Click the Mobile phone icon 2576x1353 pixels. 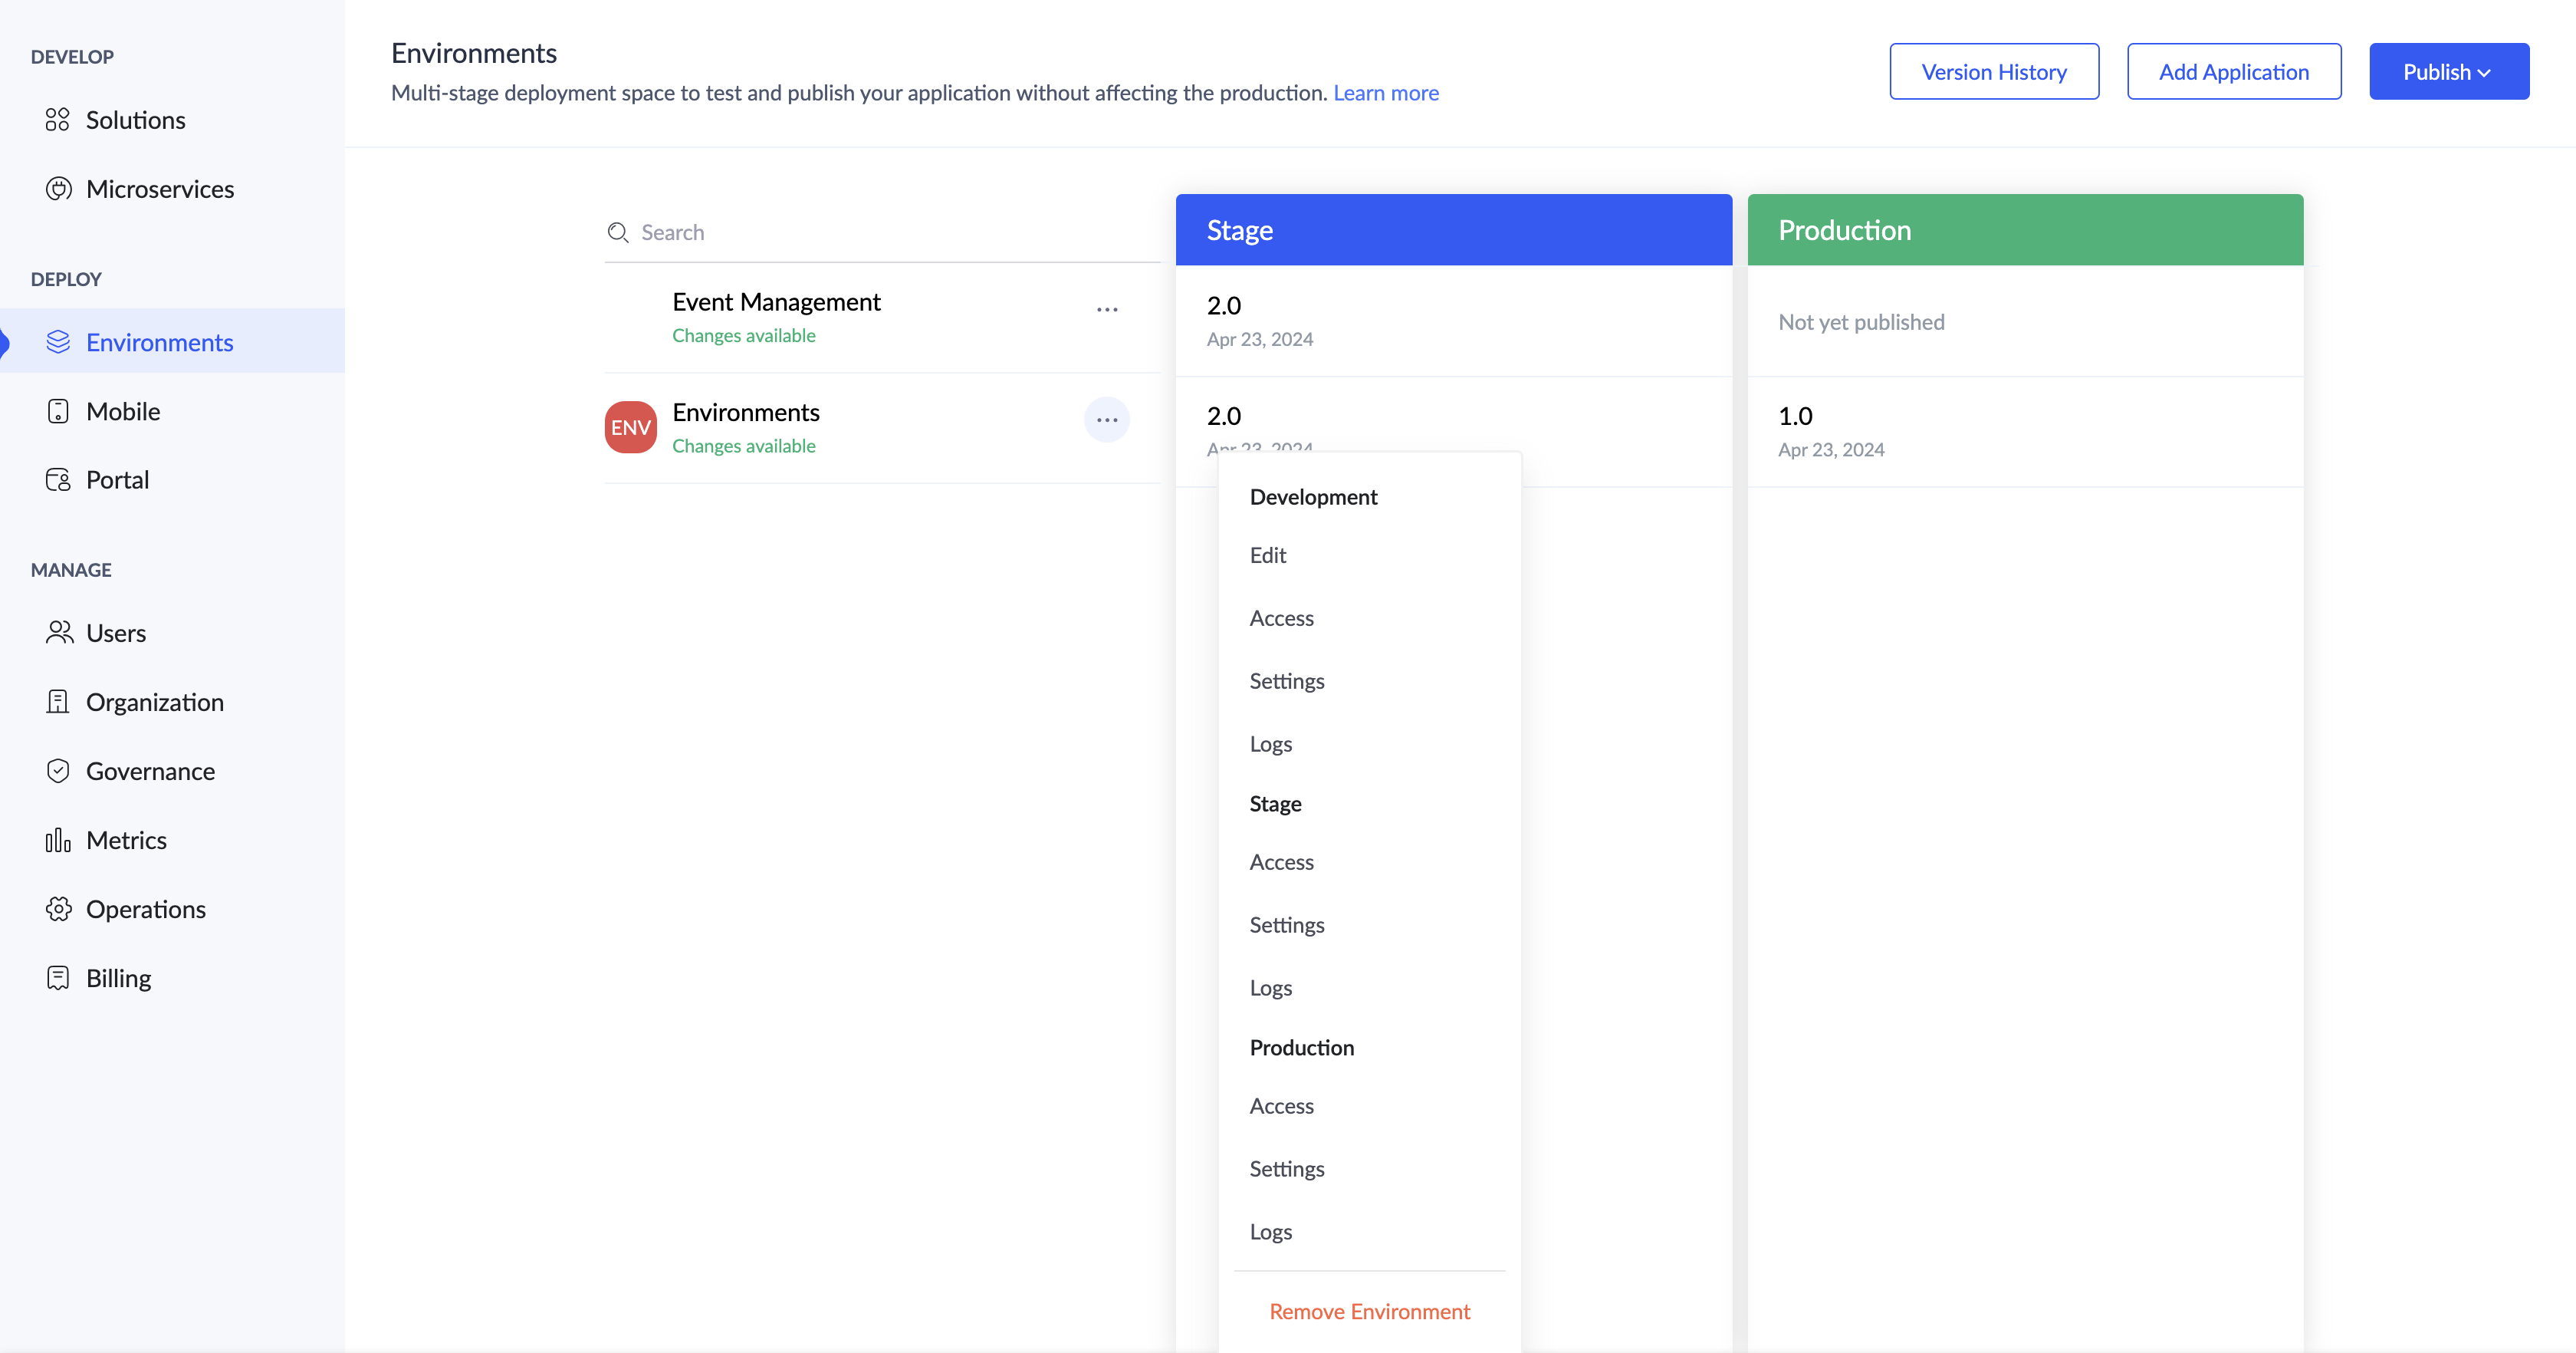coord(58,411)
